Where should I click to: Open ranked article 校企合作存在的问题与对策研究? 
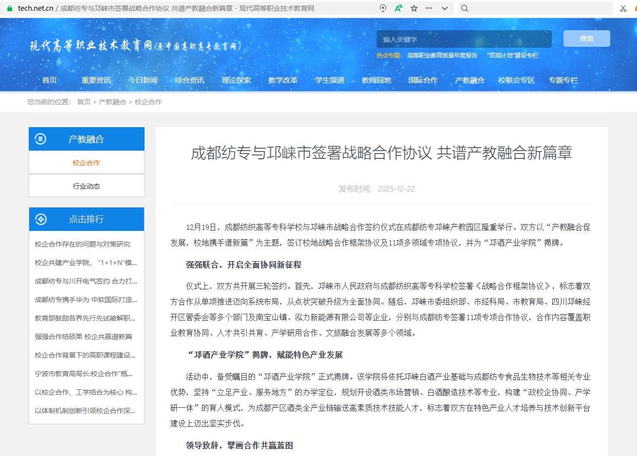coord(82,245)
